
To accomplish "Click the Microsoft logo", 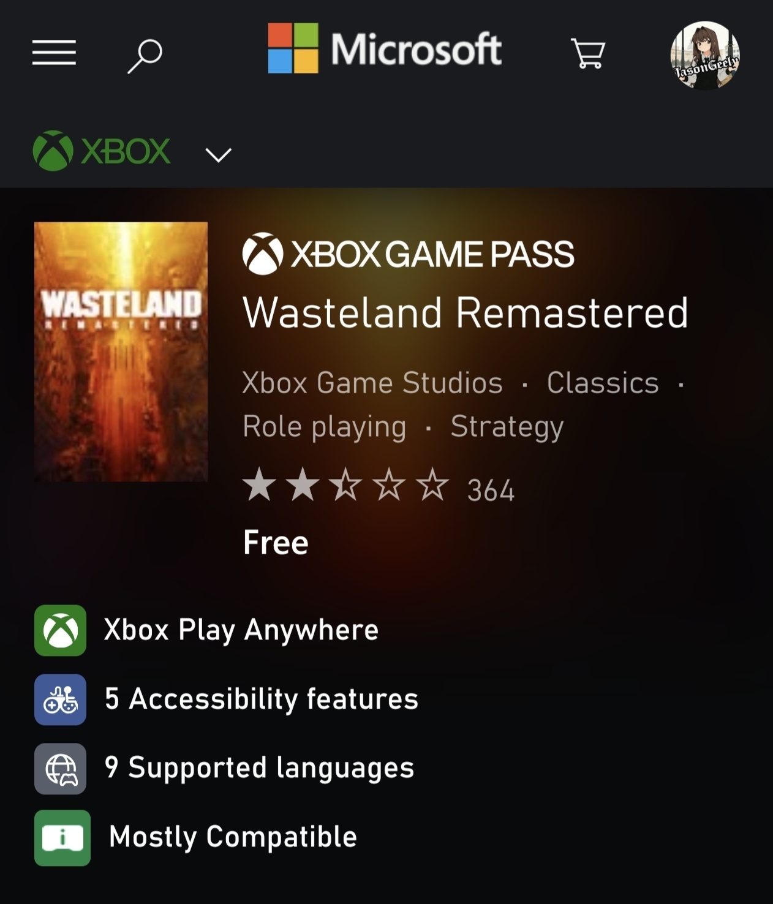I will coord(385,49).
